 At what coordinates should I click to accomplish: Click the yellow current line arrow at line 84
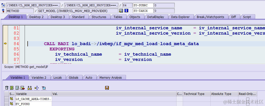pos(5,44)
